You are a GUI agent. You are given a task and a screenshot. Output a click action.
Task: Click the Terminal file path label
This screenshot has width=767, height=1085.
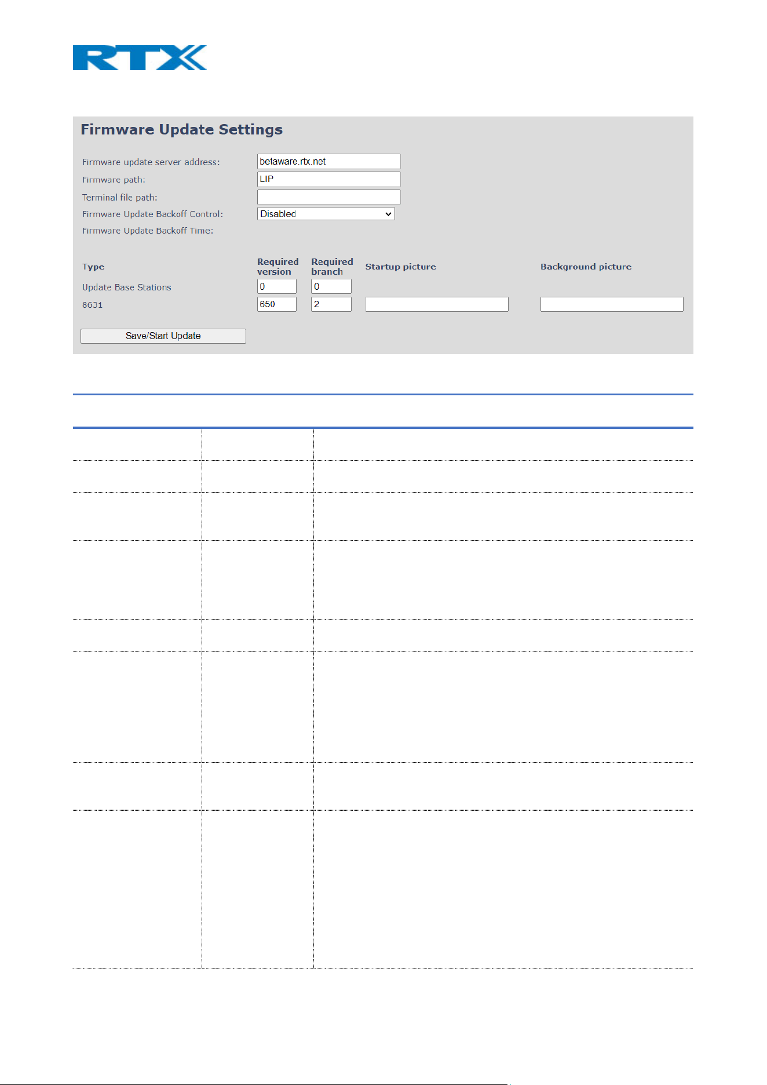coord(120,198)
